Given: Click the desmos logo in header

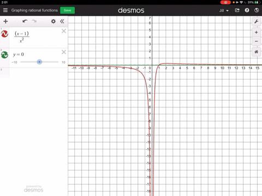Looking at the screenshot, I should coord(131,10).
